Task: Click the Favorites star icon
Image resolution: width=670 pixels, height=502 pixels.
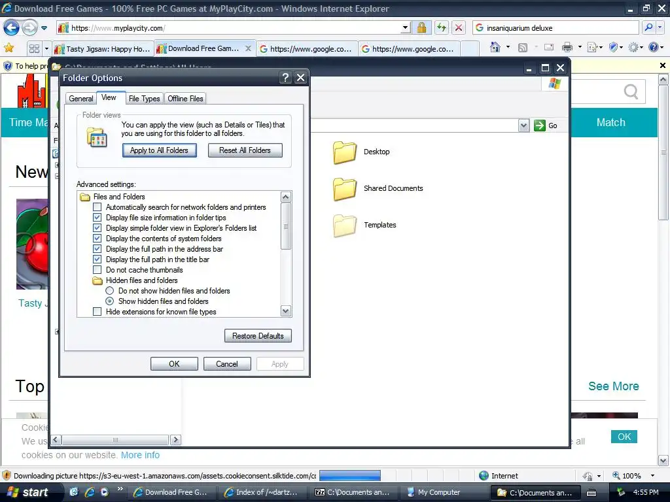Action: point(9,48)
